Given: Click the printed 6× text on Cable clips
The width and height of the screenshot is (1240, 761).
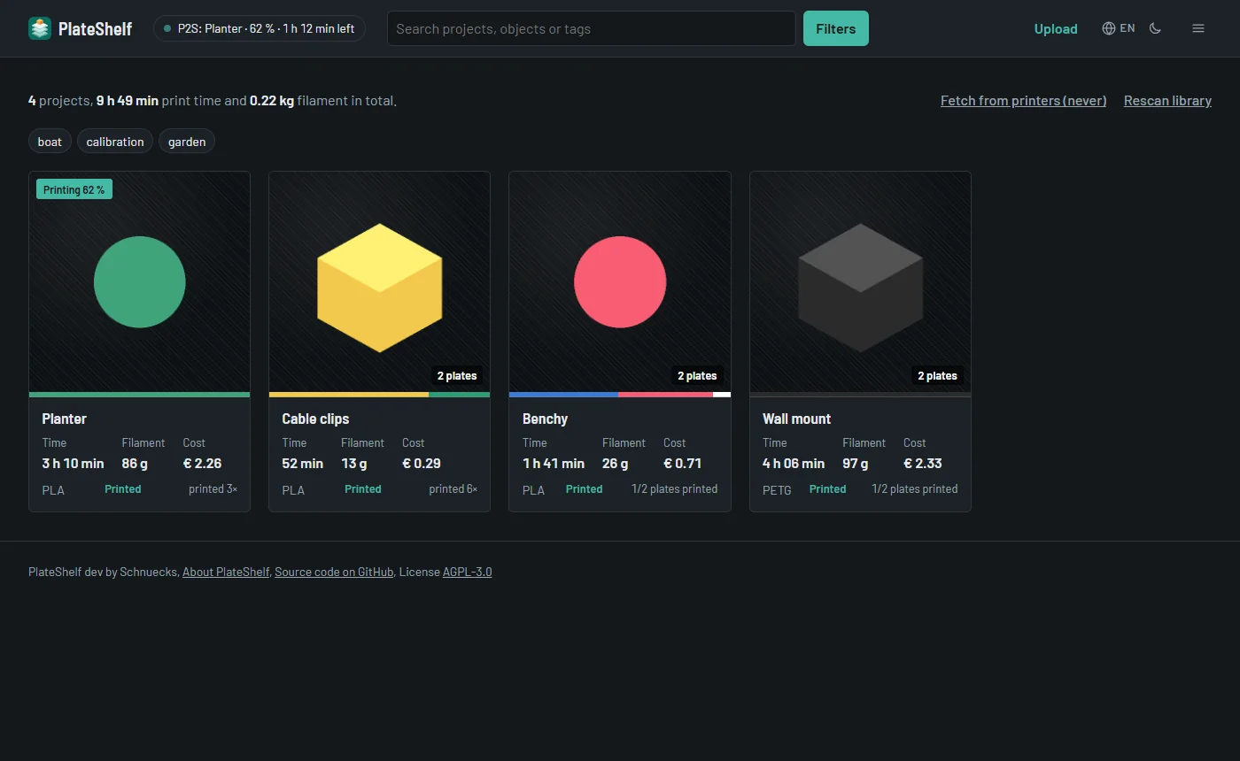Looking at the screenshot, I should pyautogui.click(x=453, y=488).
